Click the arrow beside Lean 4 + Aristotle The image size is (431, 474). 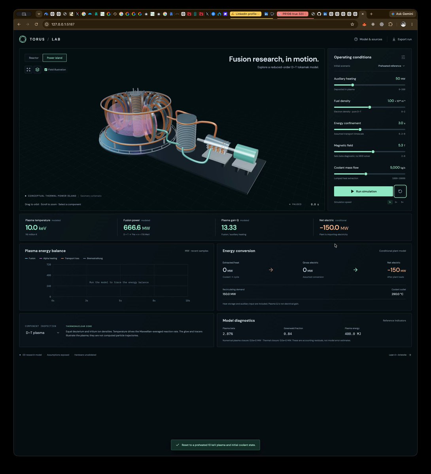[410, 355]
